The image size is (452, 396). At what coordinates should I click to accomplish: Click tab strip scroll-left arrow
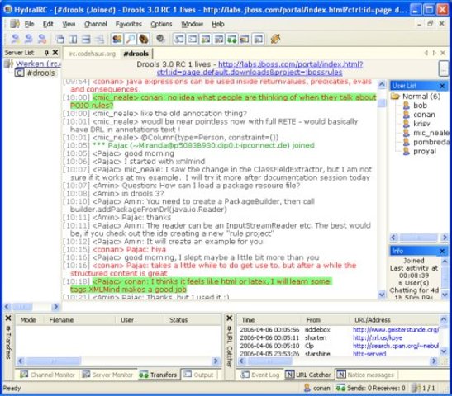click(426, 53)
